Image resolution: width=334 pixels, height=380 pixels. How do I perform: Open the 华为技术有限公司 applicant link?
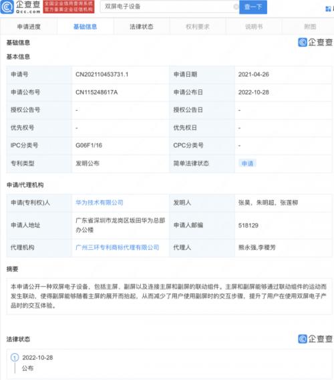100,203
